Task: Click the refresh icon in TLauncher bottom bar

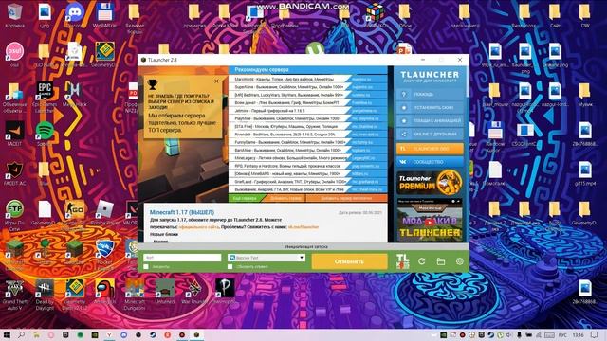Action: [421, 261]
